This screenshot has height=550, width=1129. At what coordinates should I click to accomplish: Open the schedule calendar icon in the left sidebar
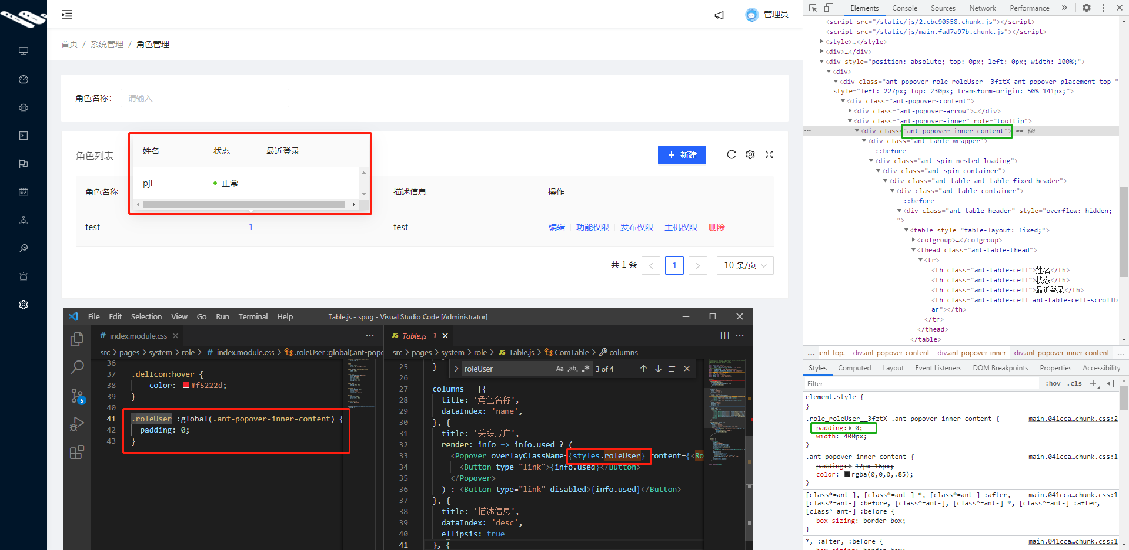pos(24,192)
